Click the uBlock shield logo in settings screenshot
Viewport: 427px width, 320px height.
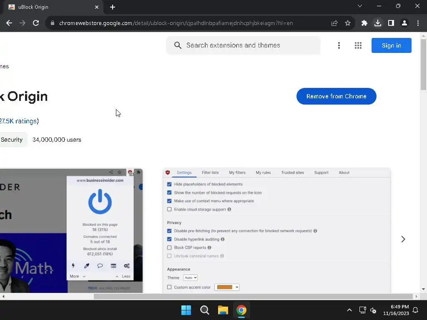point(168,172)
